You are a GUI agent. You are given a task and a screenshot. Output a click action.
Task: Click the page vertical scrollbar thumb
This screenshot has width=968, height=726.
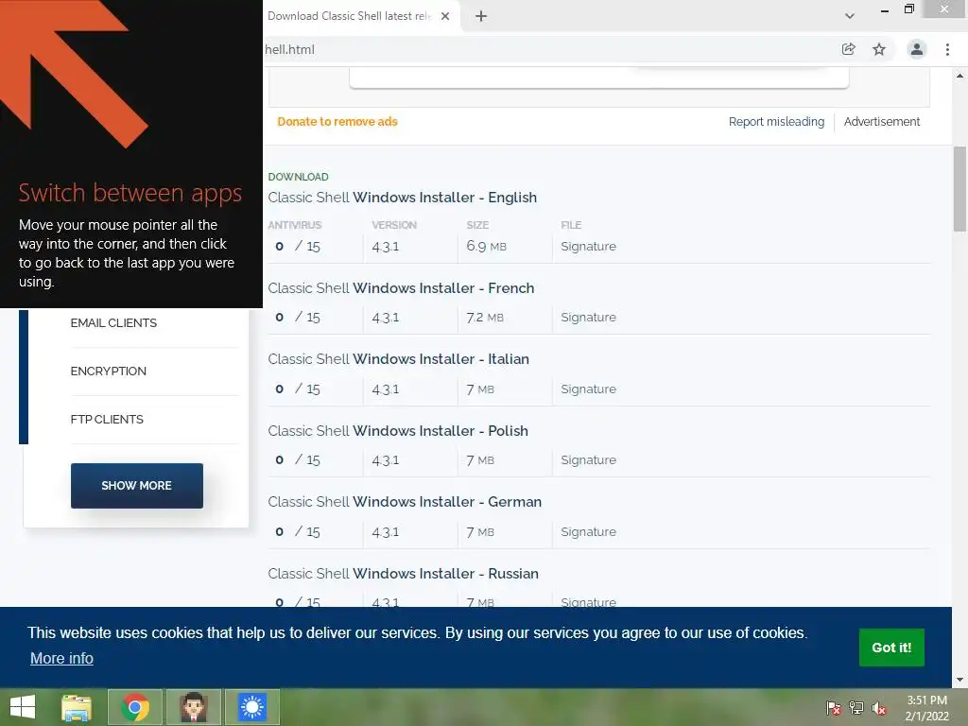click(960, 189)
